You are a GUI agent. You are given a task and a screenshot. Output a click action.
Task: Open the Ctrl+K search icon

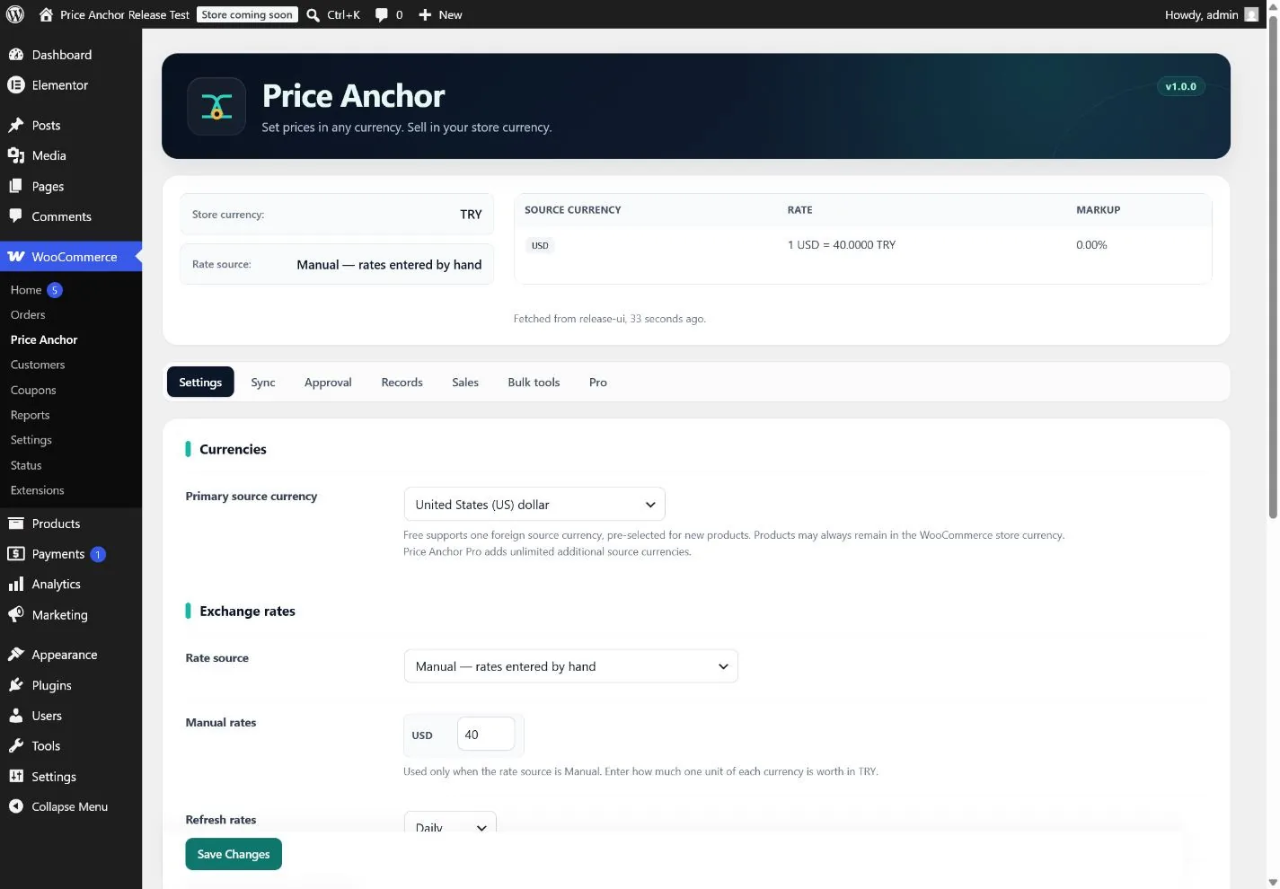313,15
